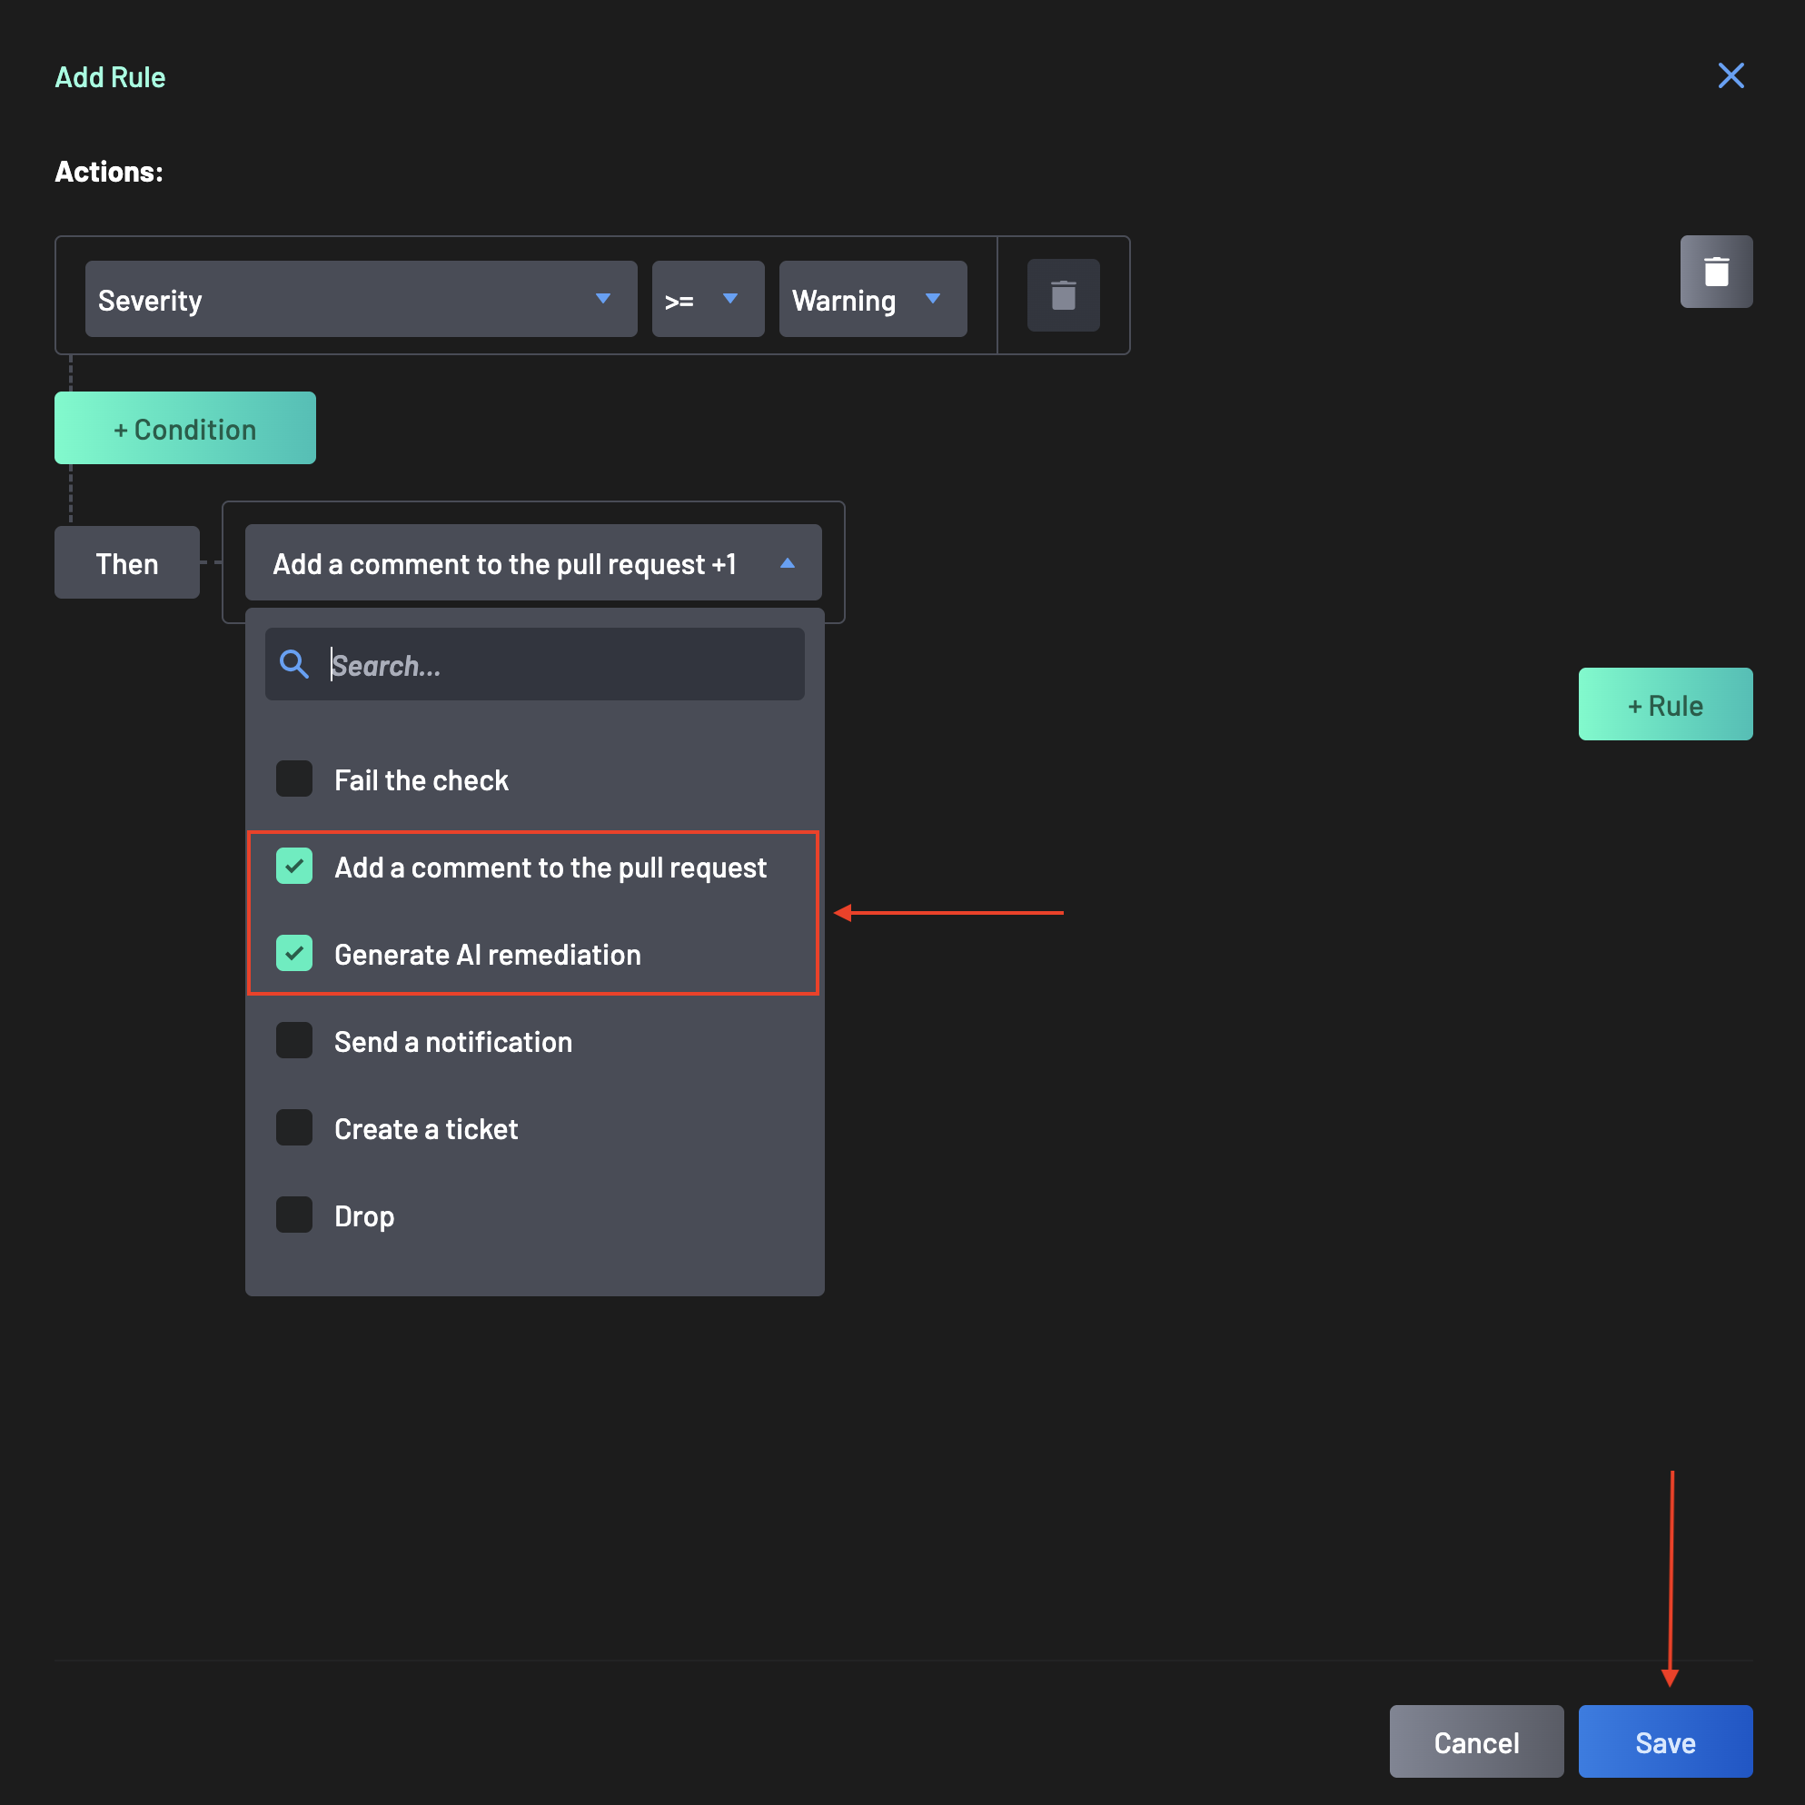Enable Send a notification checkbox
The width and height of the screenshot is (1805, 1805).
[294, 1040]
